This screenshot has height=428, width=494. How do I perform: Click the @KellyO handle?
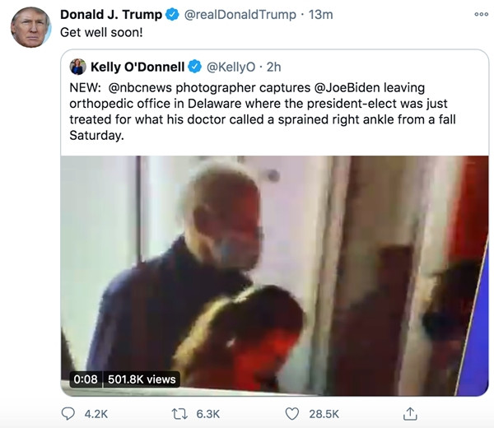point(231,66)
